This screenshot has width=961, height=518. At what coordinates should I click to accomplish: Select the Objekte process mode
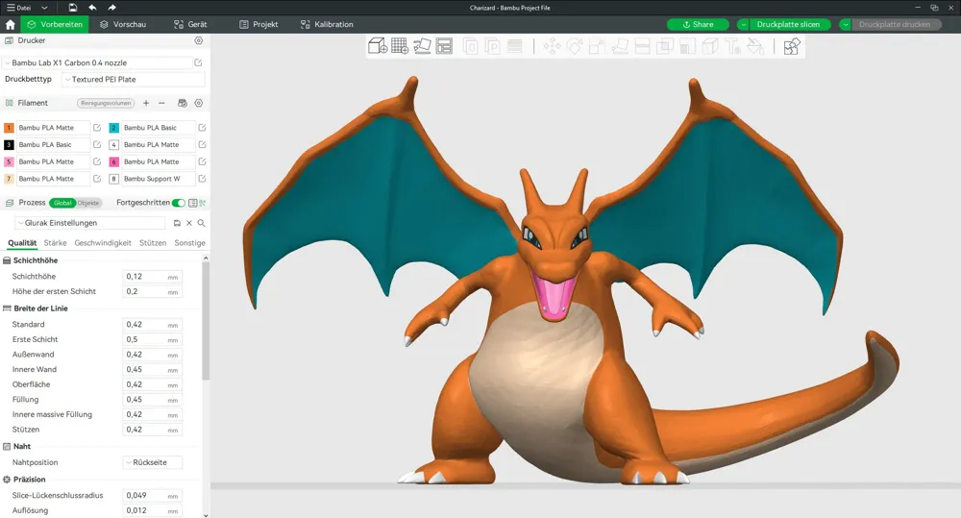(x=88, y=203)
